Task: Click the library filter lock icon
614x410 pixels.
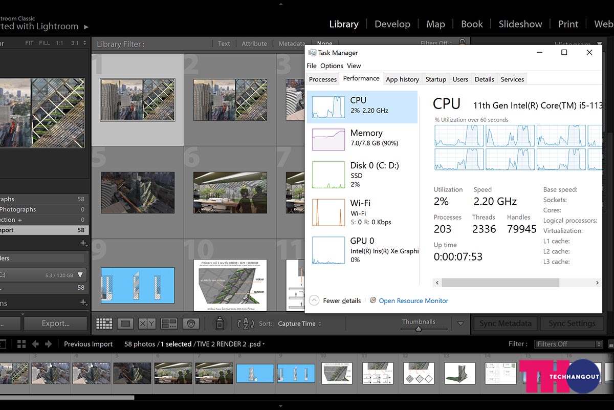Action: (462, 43)
